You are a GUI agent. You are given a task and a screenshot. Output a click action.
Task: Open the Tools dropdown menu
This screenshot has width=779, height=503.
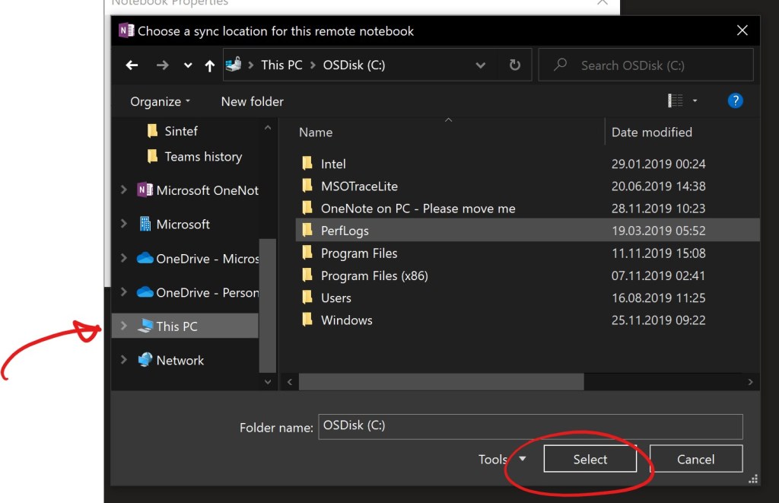[502, 459]
